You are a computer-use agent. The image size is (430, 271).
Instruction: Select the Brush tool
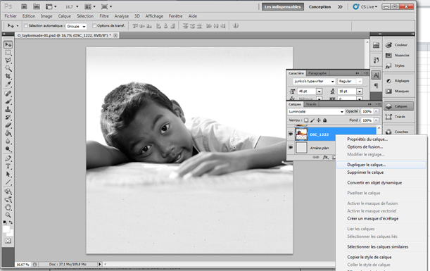tap(8, 101)
